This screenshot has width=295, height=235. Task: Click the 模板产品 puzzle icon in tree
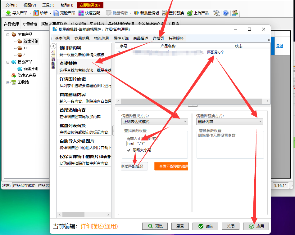14,62
